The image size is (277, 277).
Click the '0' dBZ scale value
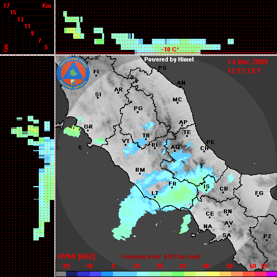(x=113, y=266)
